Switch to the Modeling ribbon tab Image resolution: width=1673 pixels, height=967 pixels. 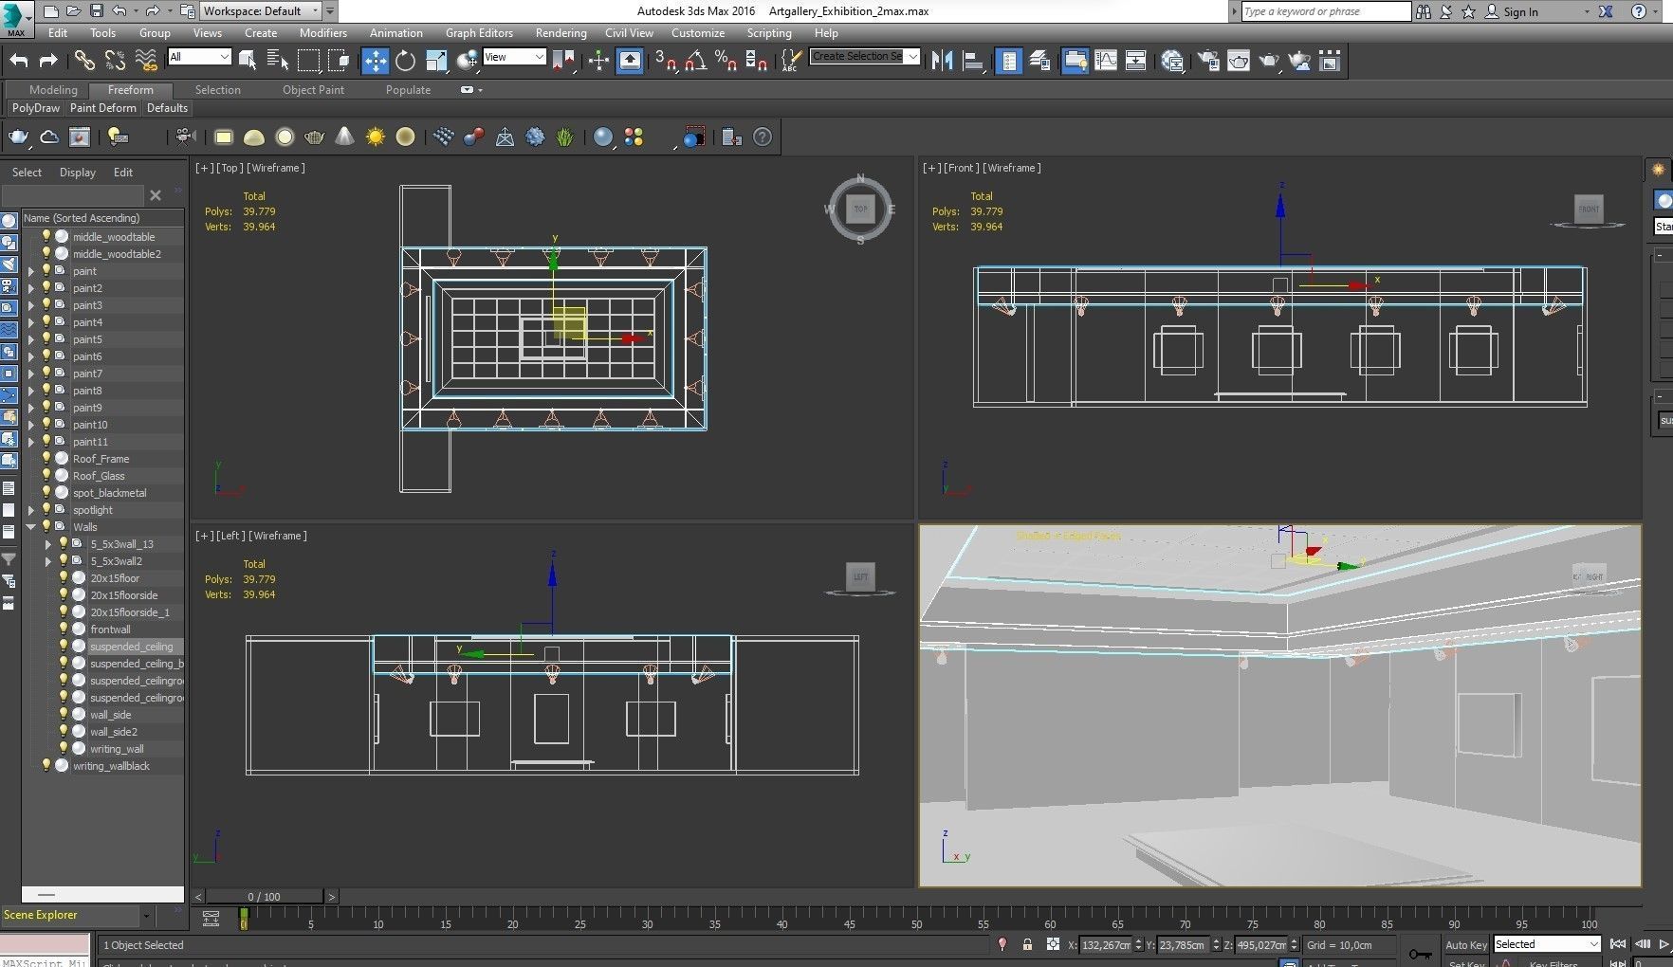coord(53,90)
